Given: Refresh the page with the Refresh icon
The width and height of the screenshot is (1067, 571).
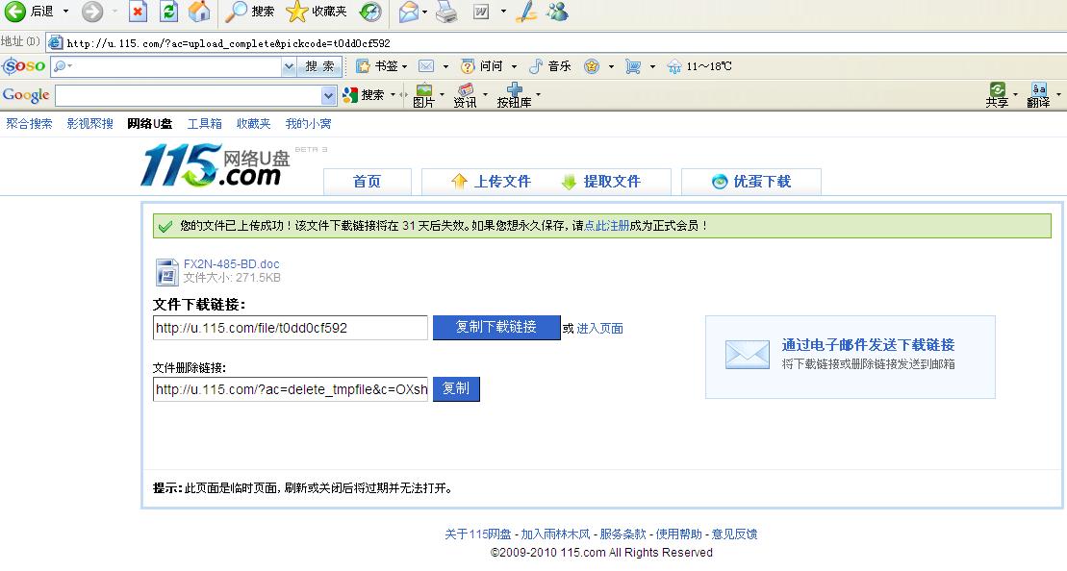Looking at the screenshot, I should (168, 12).
